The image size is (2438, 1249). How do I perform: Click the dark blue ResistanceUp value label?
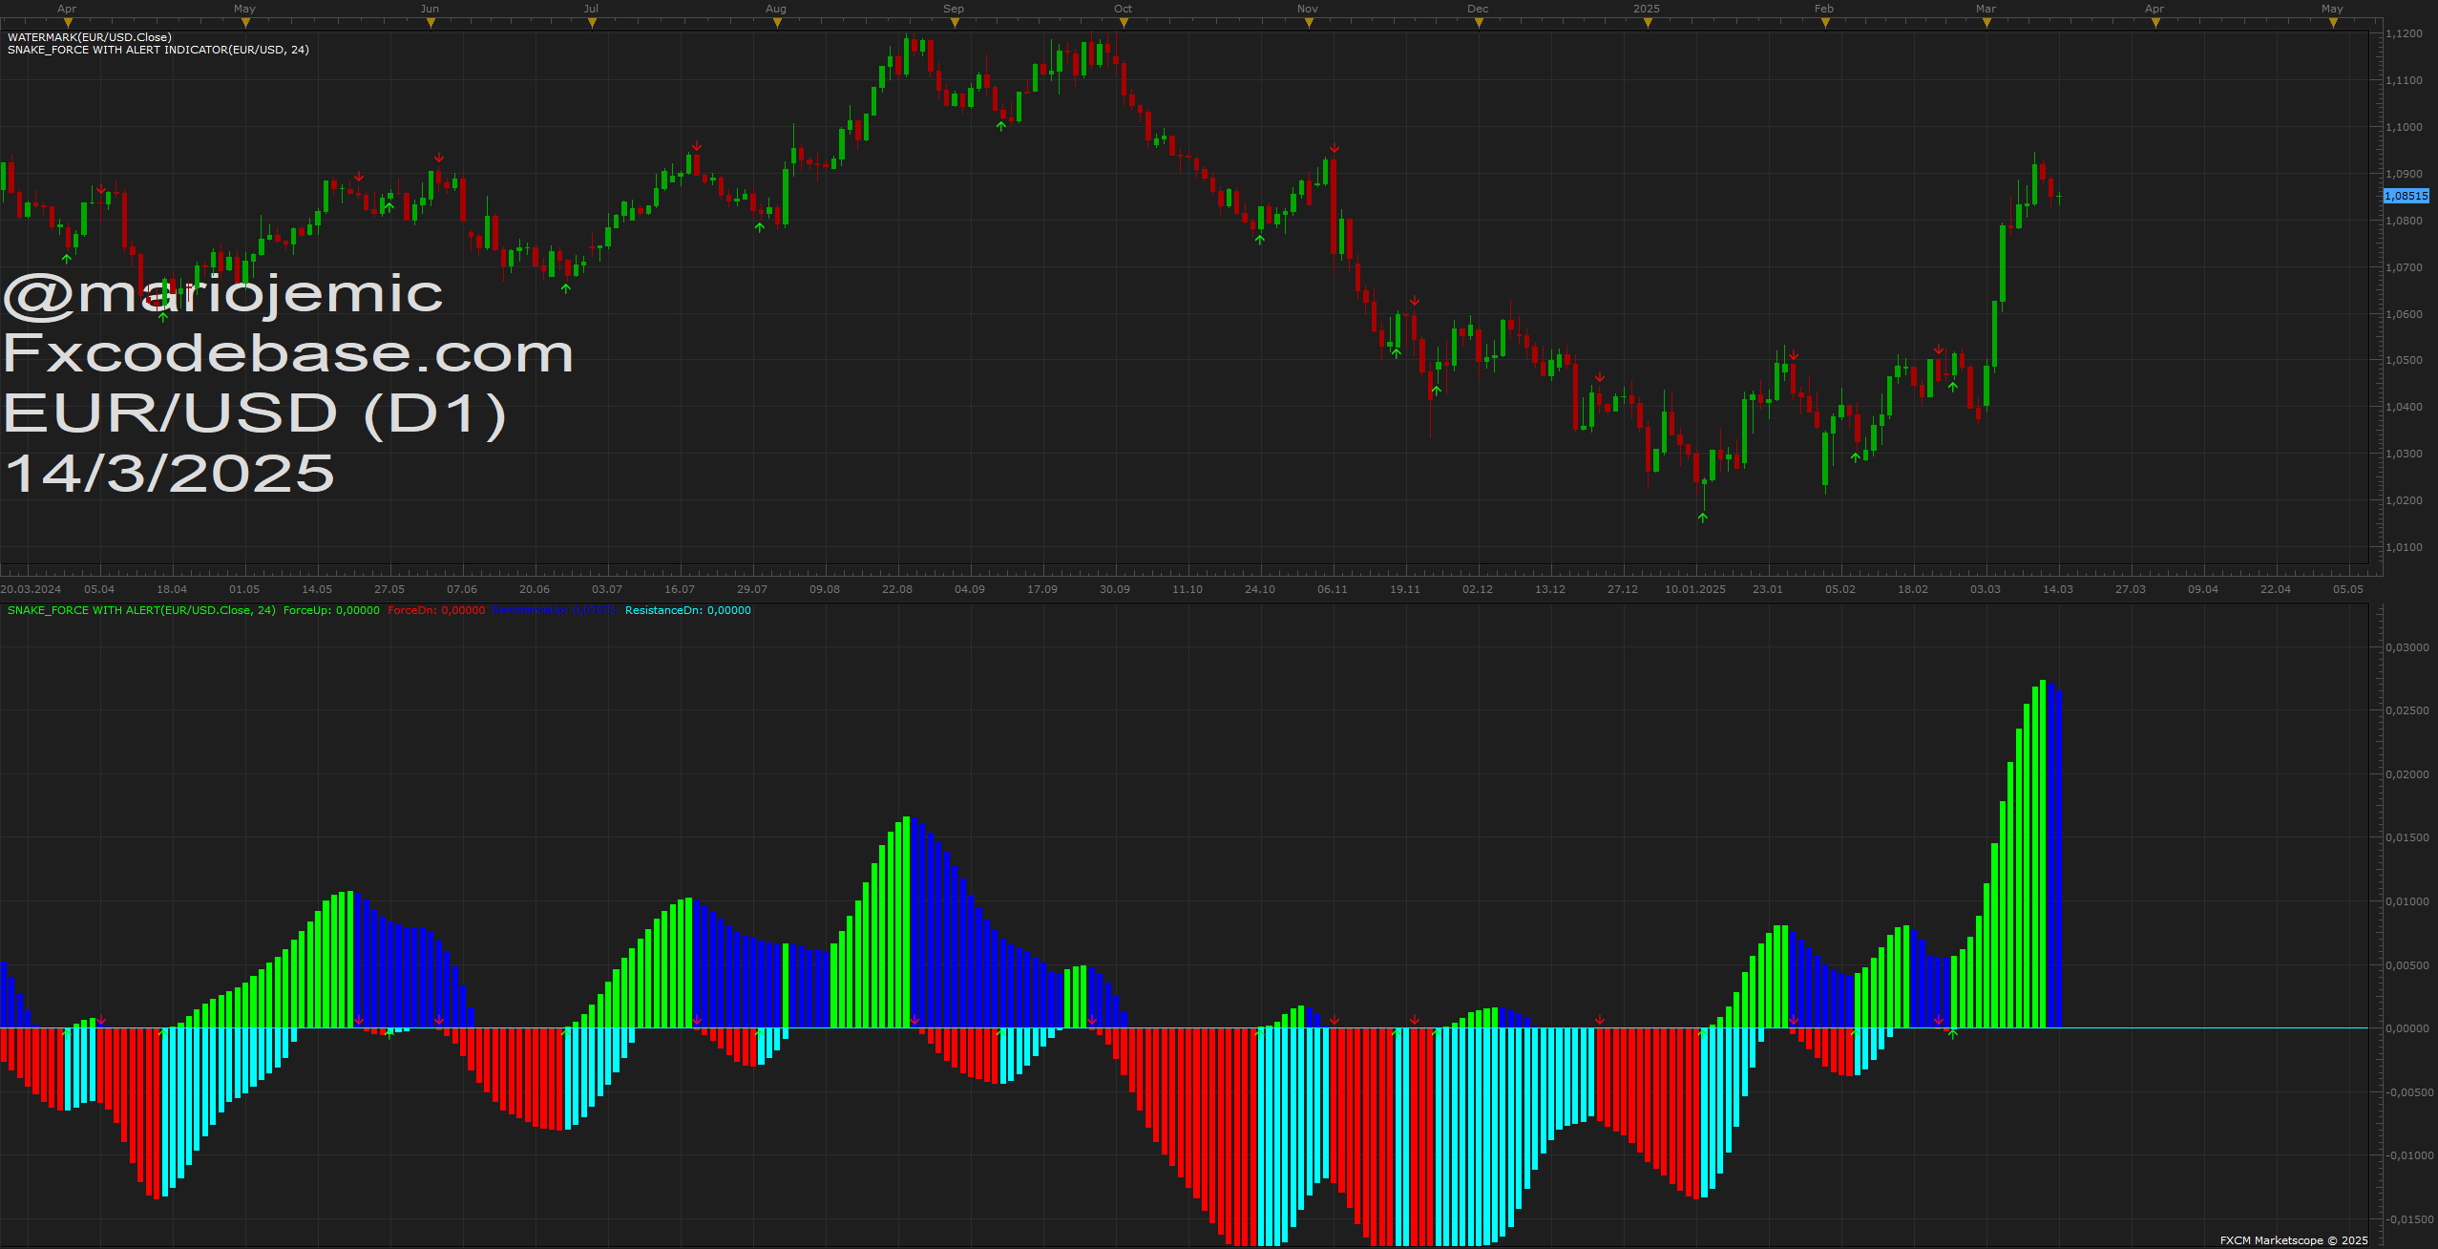coord(555,610)
